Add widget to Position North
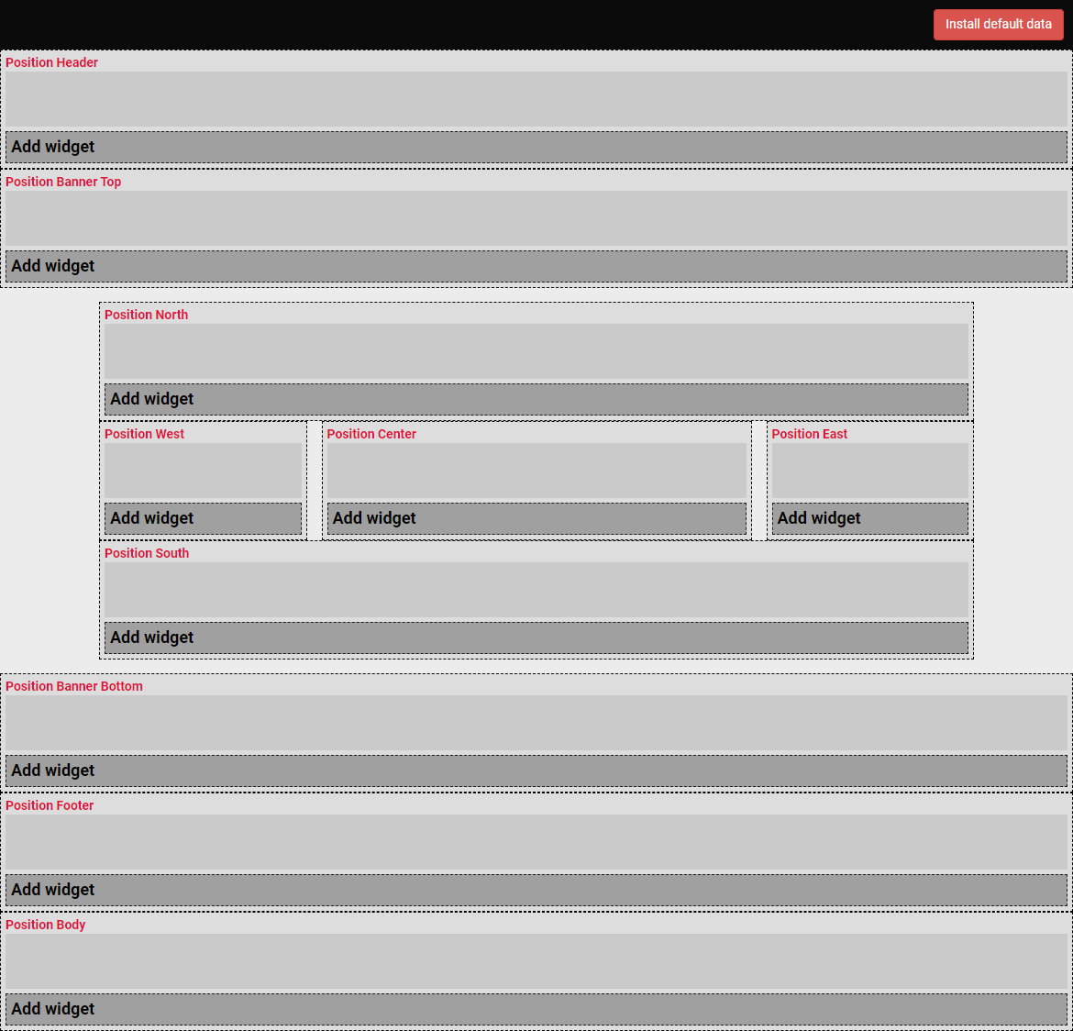This screenshot has height=1031, width=1073. (x=536, y=399)
